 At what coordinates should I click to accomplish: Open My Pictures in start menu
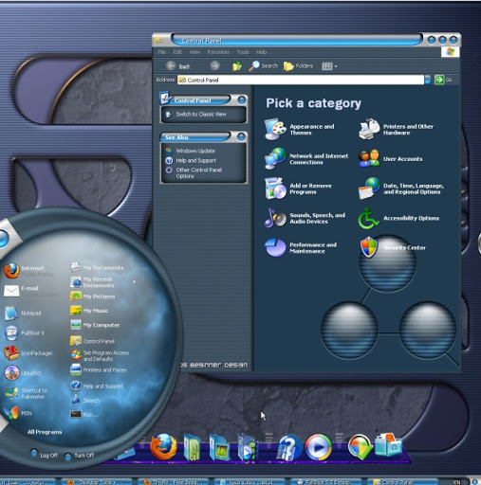coord(92,296)
